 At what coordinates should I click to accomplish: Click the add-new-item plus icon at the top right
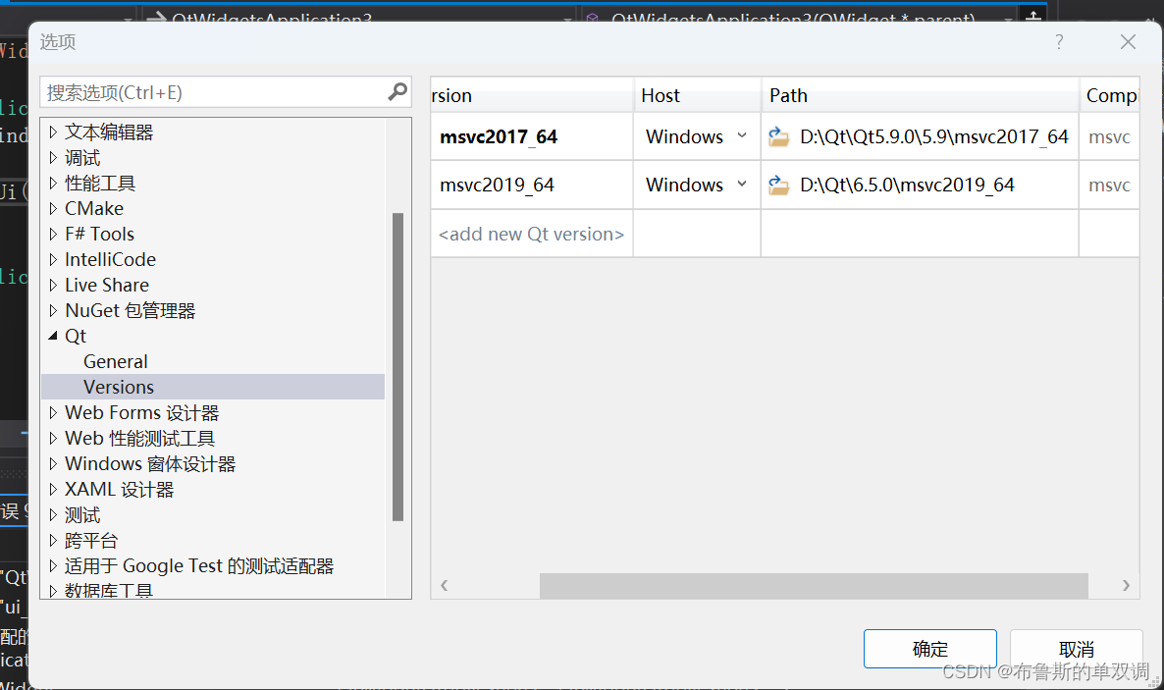click(x=1034, y=14)
